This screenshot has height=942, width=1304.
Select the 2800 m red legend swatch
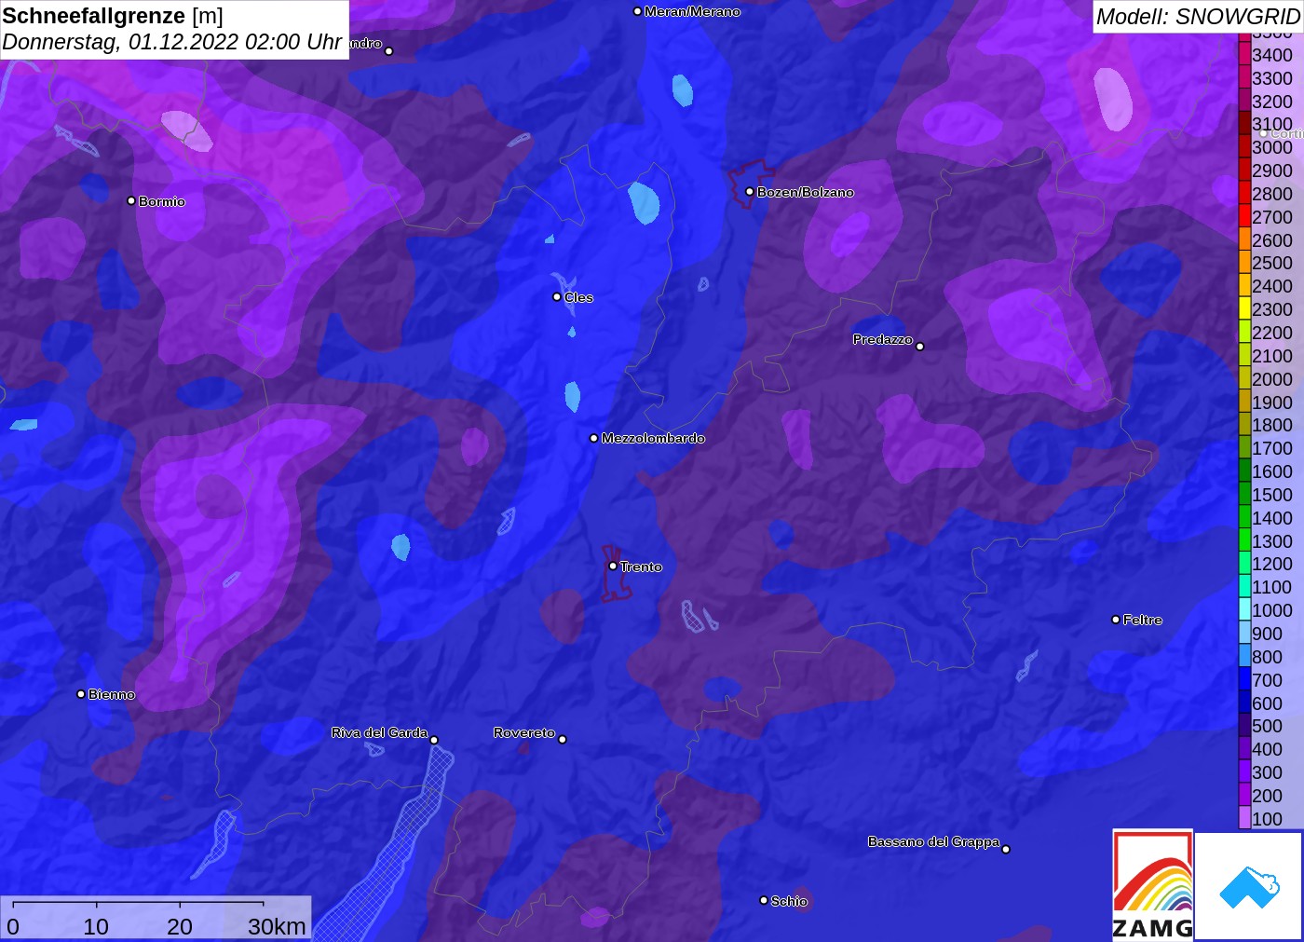point(1244,194)
